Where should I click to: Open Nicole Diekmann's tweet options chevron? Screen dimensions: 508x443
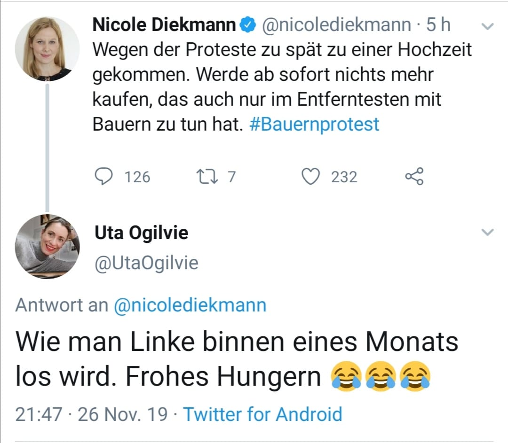(488, 27)
